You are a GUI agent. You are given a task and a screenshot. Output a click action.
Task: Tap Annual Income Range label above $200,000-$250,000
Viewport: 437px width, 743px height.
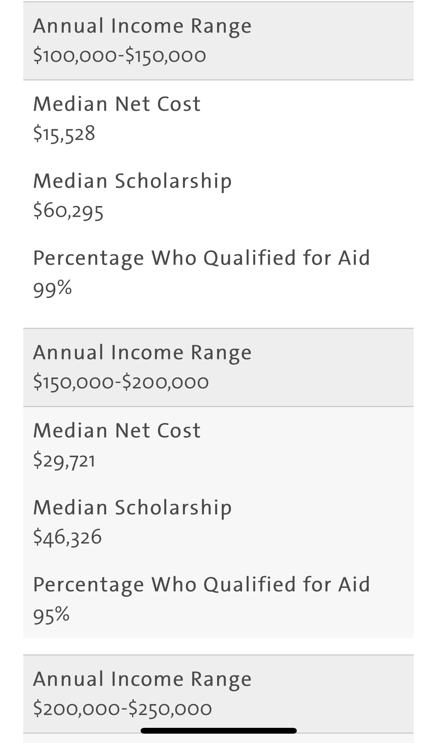(x=143, y=679)
